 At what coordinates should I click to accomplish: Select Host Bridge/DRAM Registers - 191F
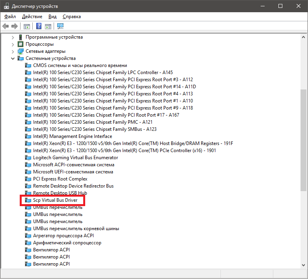pyautogui.click(x=133, y=143)
